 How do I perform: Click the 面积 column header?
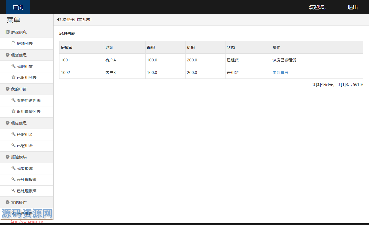tap(165, 47)
